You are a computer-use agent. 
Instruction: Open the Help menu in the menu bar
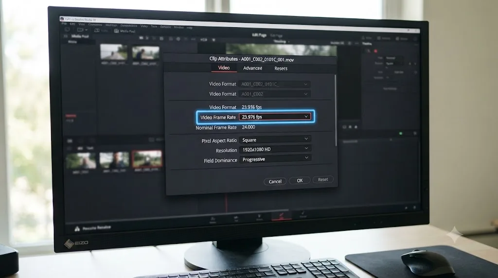[x=189, y=28]
